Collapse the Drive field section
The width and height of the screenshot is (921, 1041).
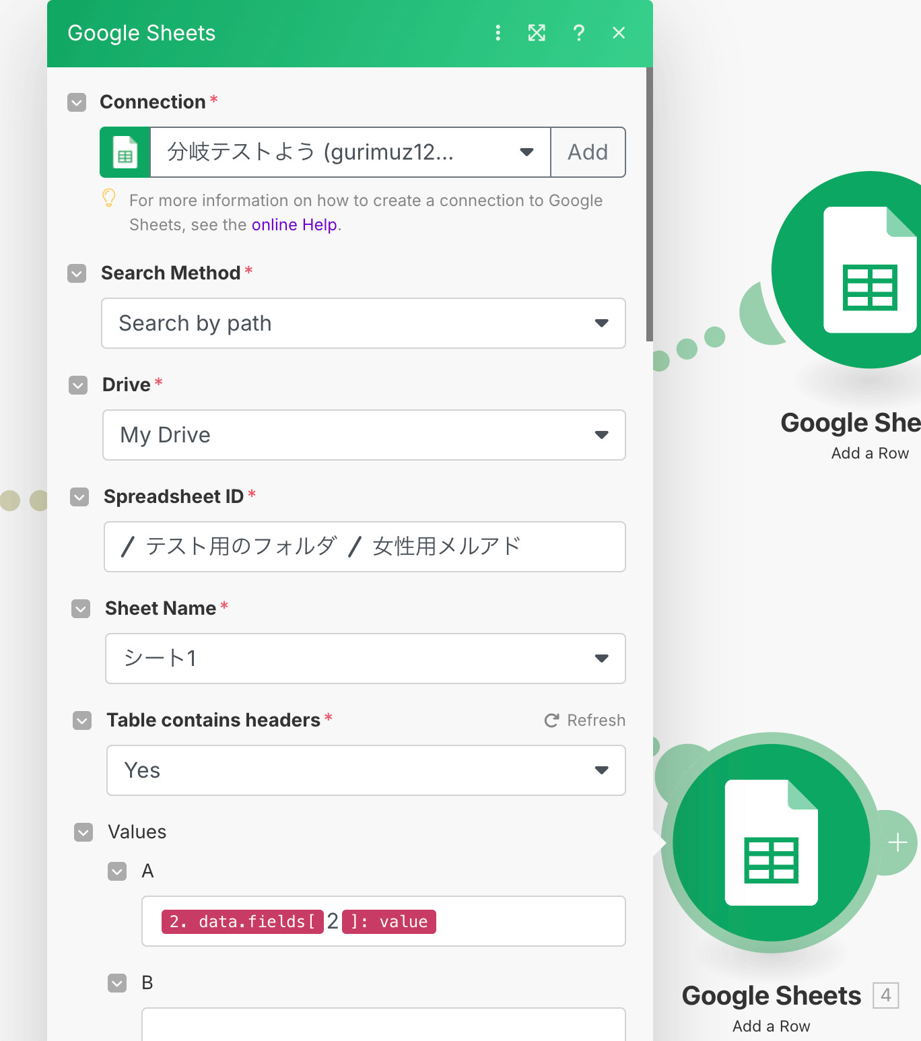click(x=78, y=385)
